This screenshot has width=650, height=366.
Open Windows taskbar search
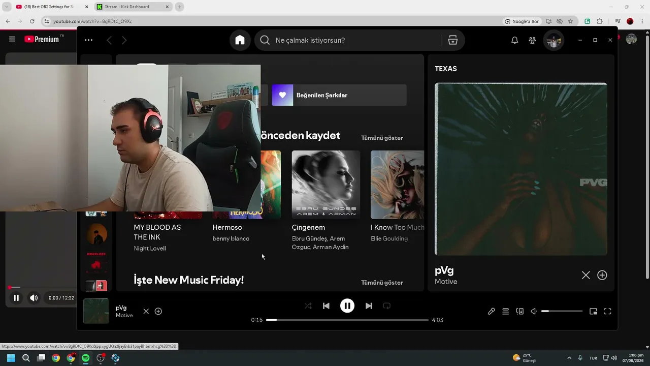(26, 358)
